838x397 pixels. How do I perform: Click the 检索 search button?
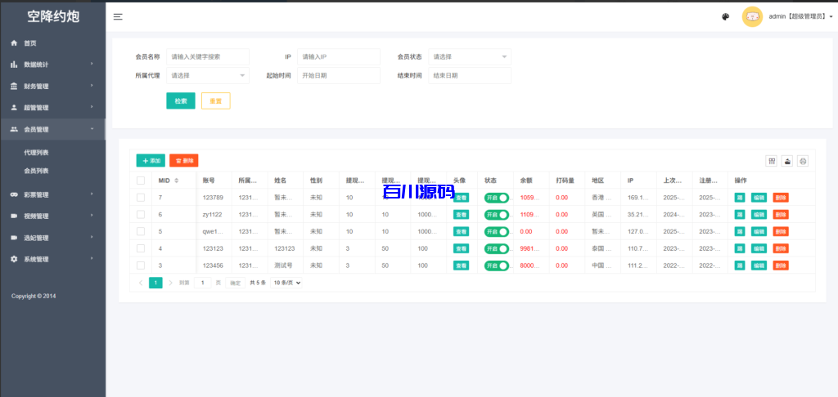click(181, 100)
